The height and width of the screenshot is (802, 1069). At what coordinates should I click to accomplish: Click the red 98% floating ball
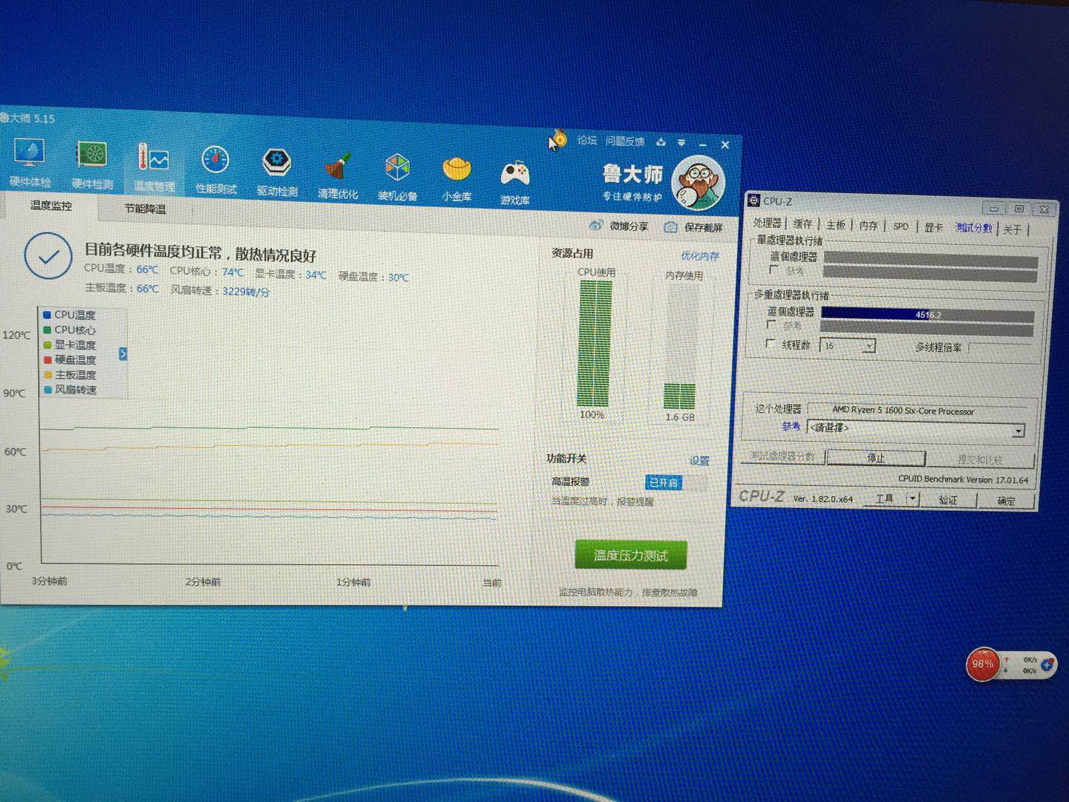[982, 664]
